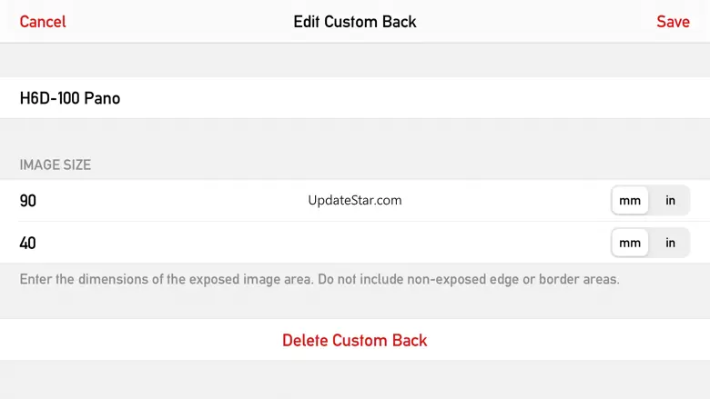Switch the 90 dimension to inches

671,201
